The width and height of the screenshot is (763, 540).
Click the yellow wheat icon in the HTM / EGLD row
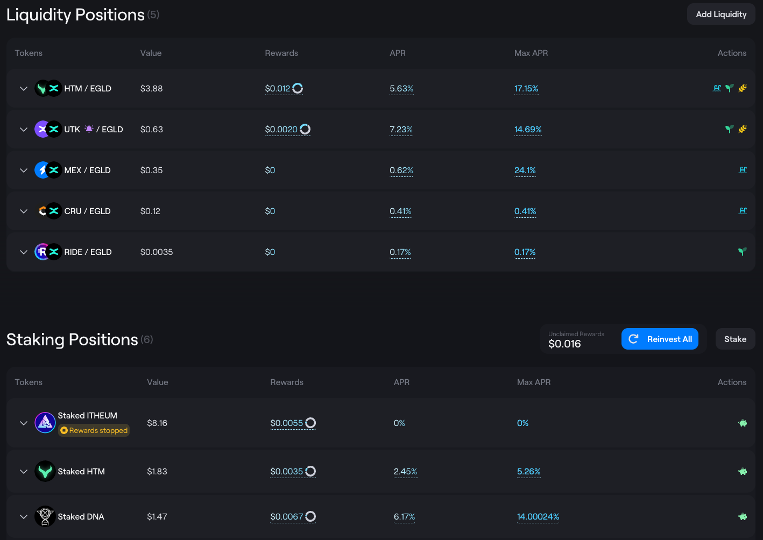point(743,88)
